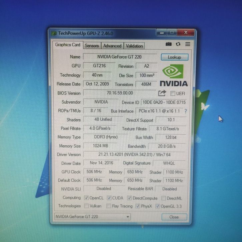The image size is (242, 242).
Task: Click the GPU field showing GT216
Action: click(99, 66)
